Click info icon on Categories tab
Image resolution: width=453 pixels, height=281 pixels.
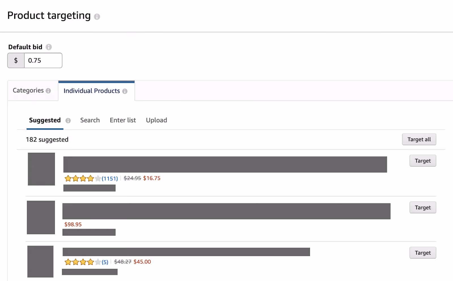(48, 91)
